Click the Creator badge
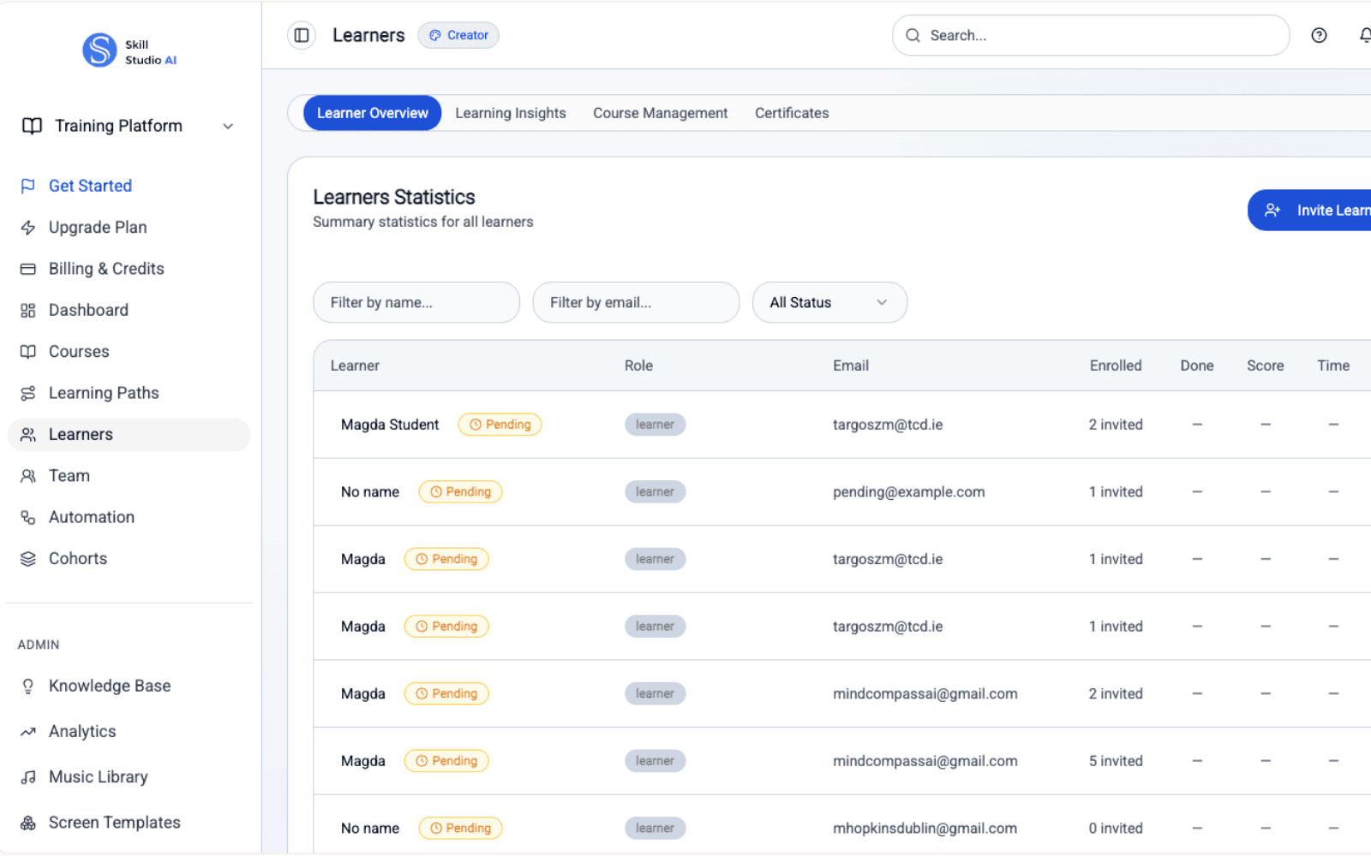The height and width of the screenshot is (856, 1371). coord(458,35)
